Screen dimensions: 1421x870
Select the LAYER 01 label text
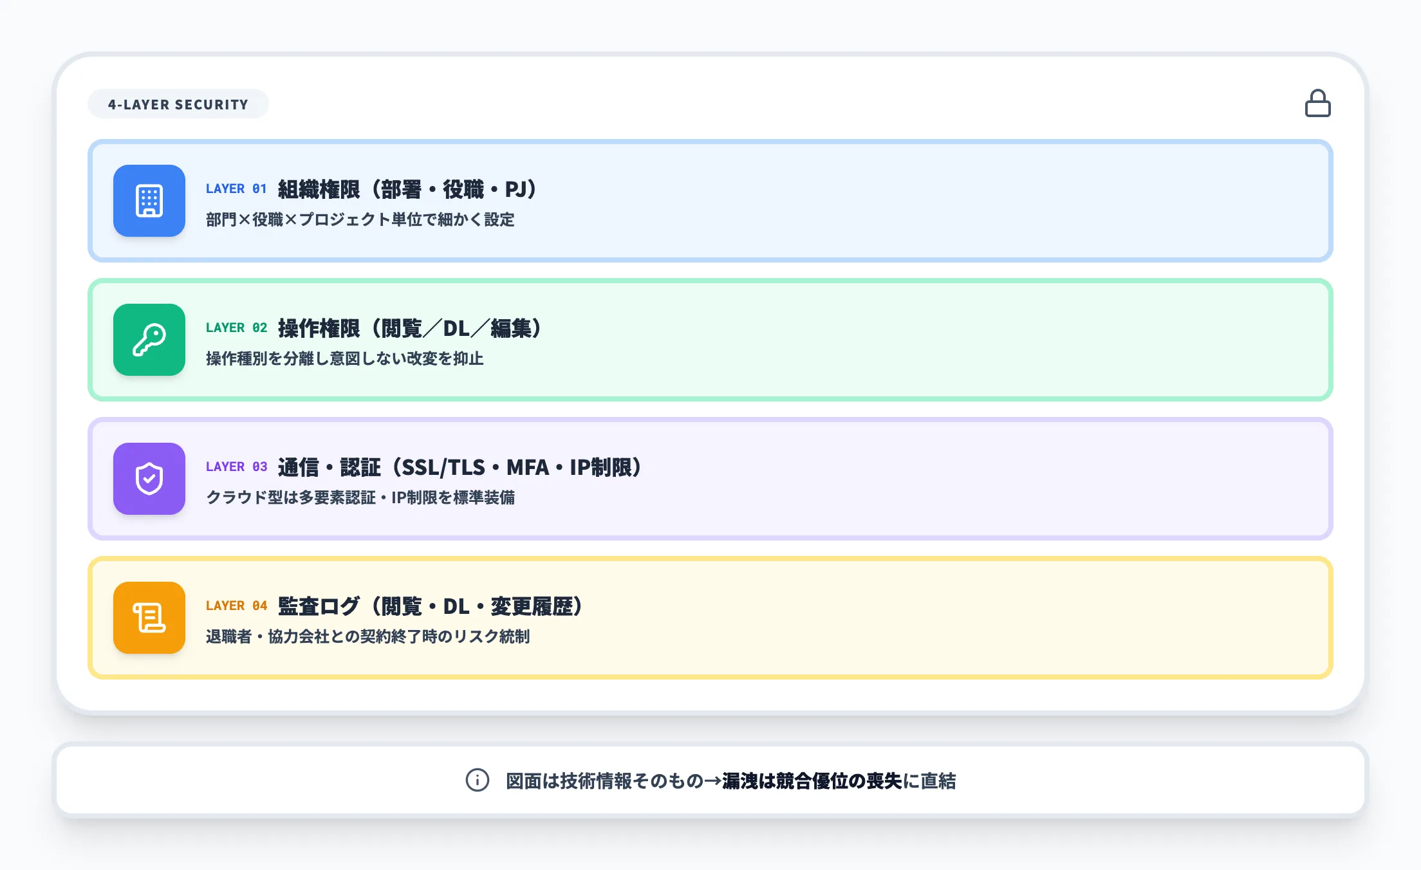point(236,189)
